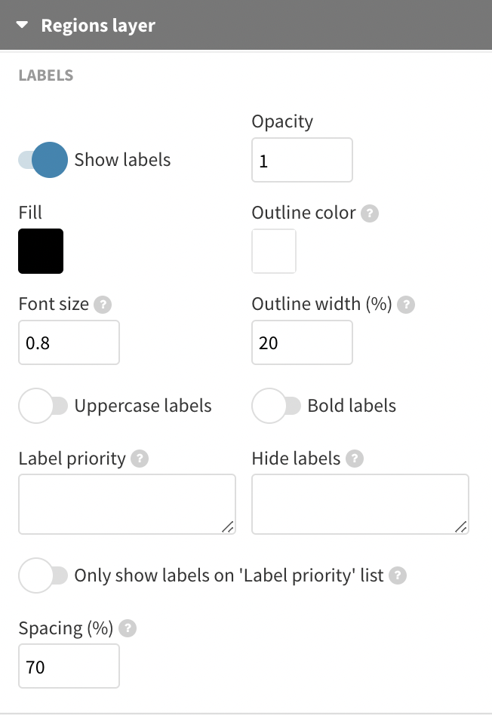Open help icon beside Only show labels option
Viewport: 492px width, 715px height.
pos(398,575)
